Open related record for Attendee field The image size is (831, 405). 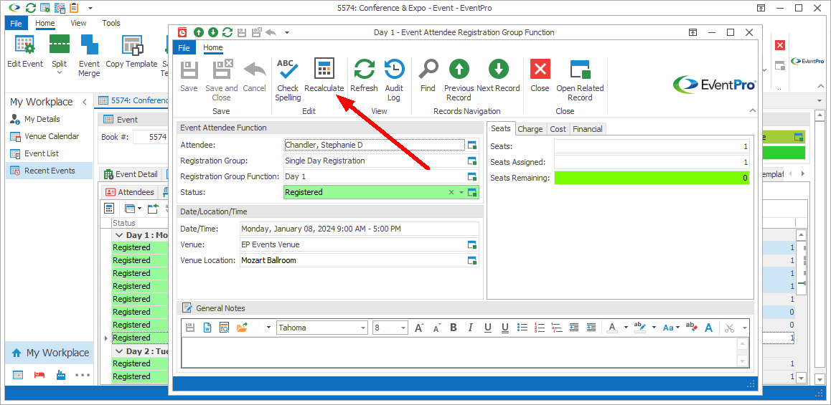click(x=472, y=145)
